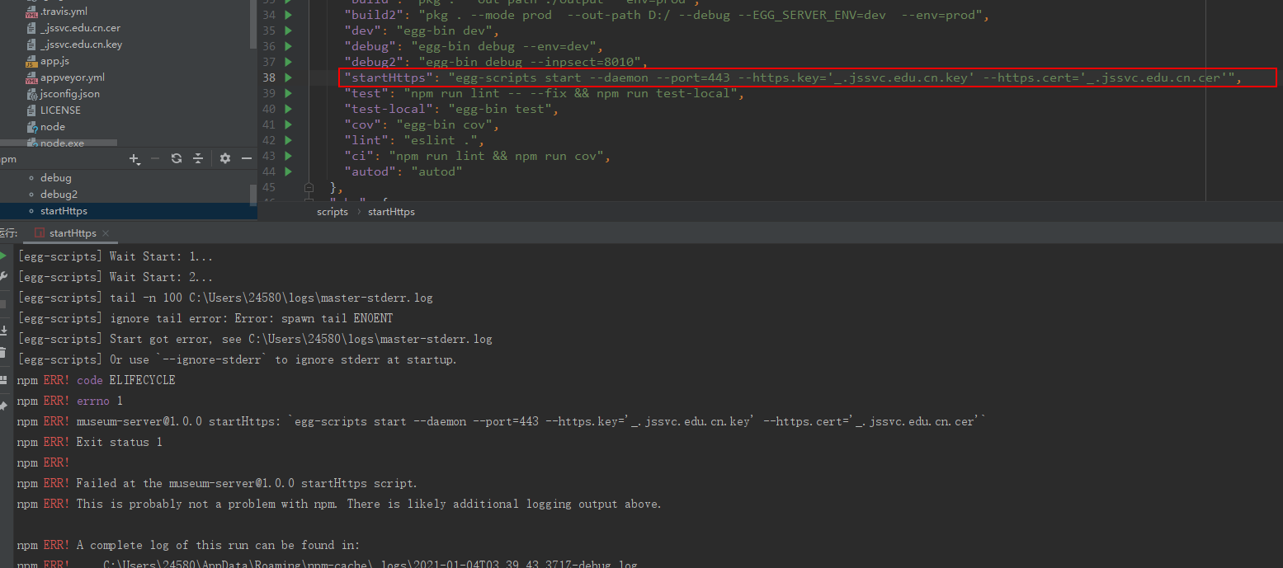Run lint script arrow on line 42

coord(288,140)
